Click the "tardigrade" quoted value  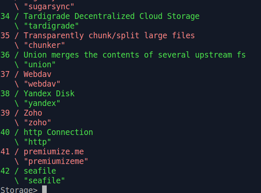[x=51, y=26]
